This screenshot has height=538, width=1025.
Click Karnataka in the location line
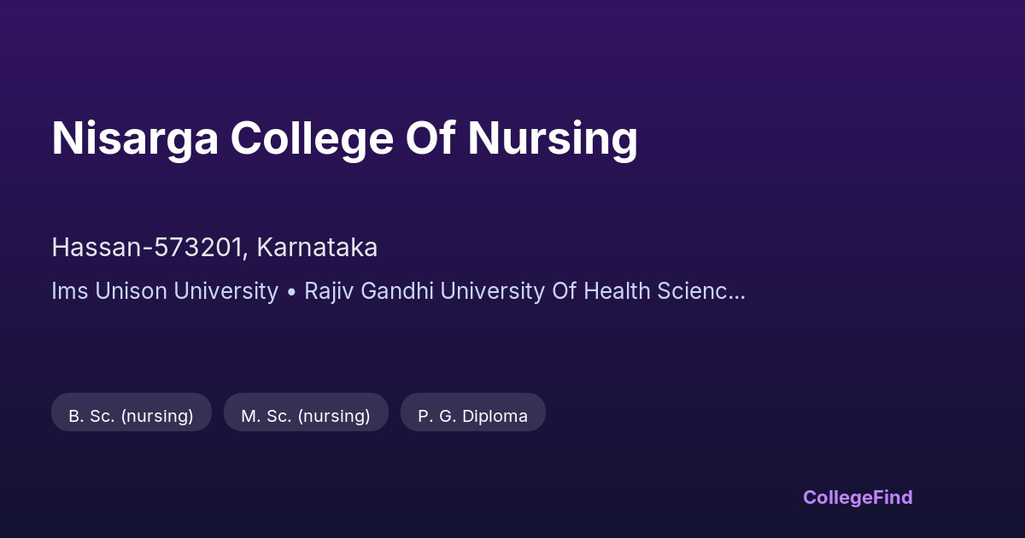pos(317,248)
